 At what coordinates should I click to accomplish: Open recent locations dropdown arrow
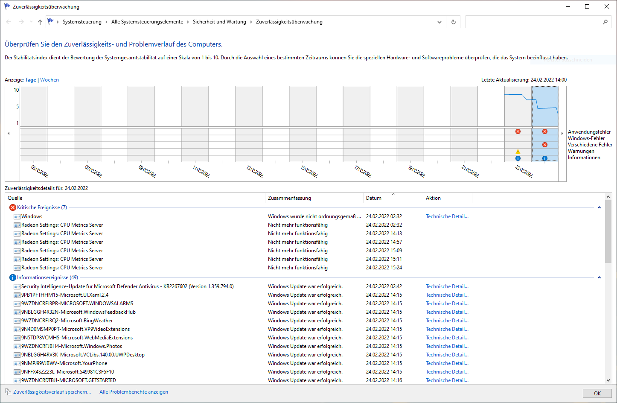(31, 22)
